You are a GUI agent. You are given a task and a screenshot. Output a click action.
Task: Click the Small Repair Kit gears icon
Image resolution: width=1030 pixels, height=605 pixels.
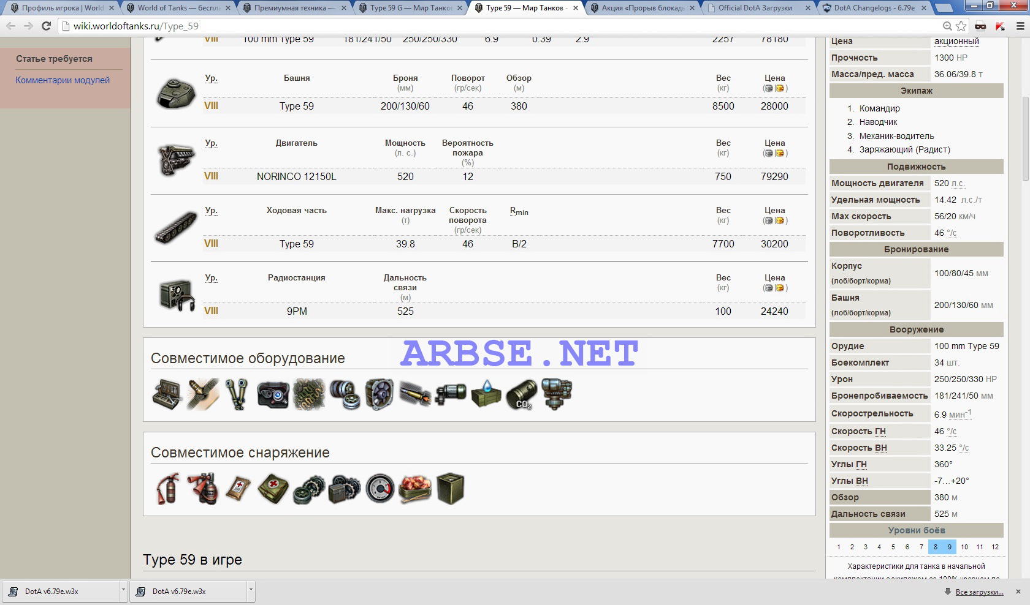pyautogui.click(x=308, y=490)
